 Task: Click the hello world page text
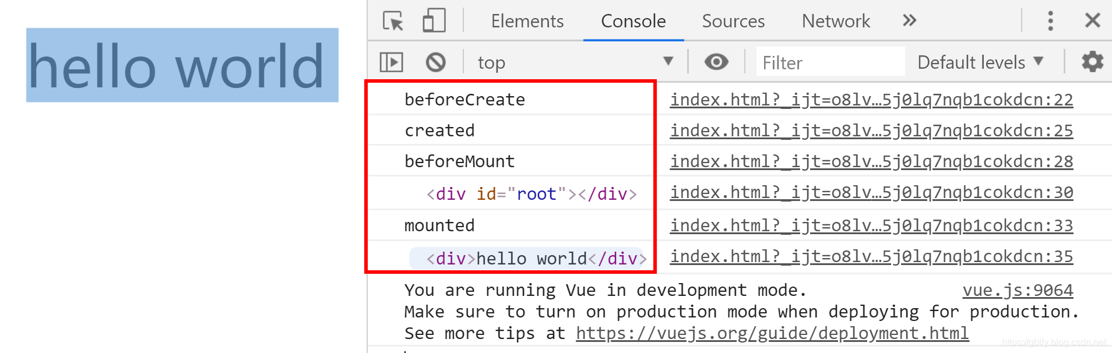pos(176,66)
